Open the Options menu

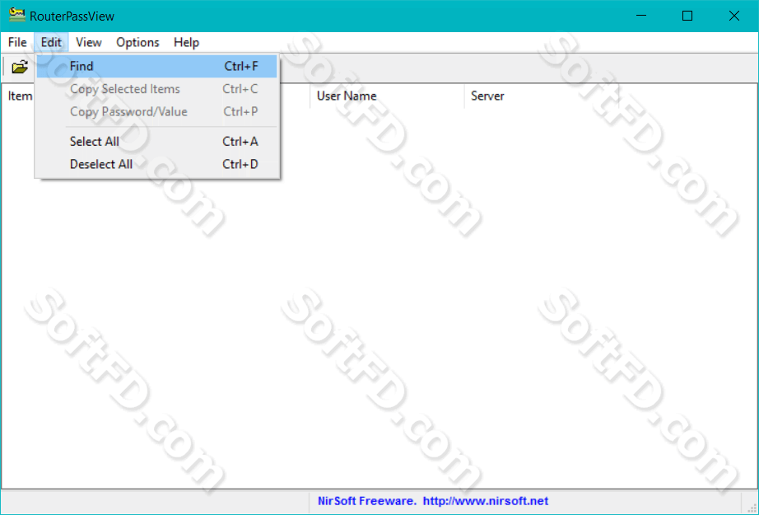137,43
